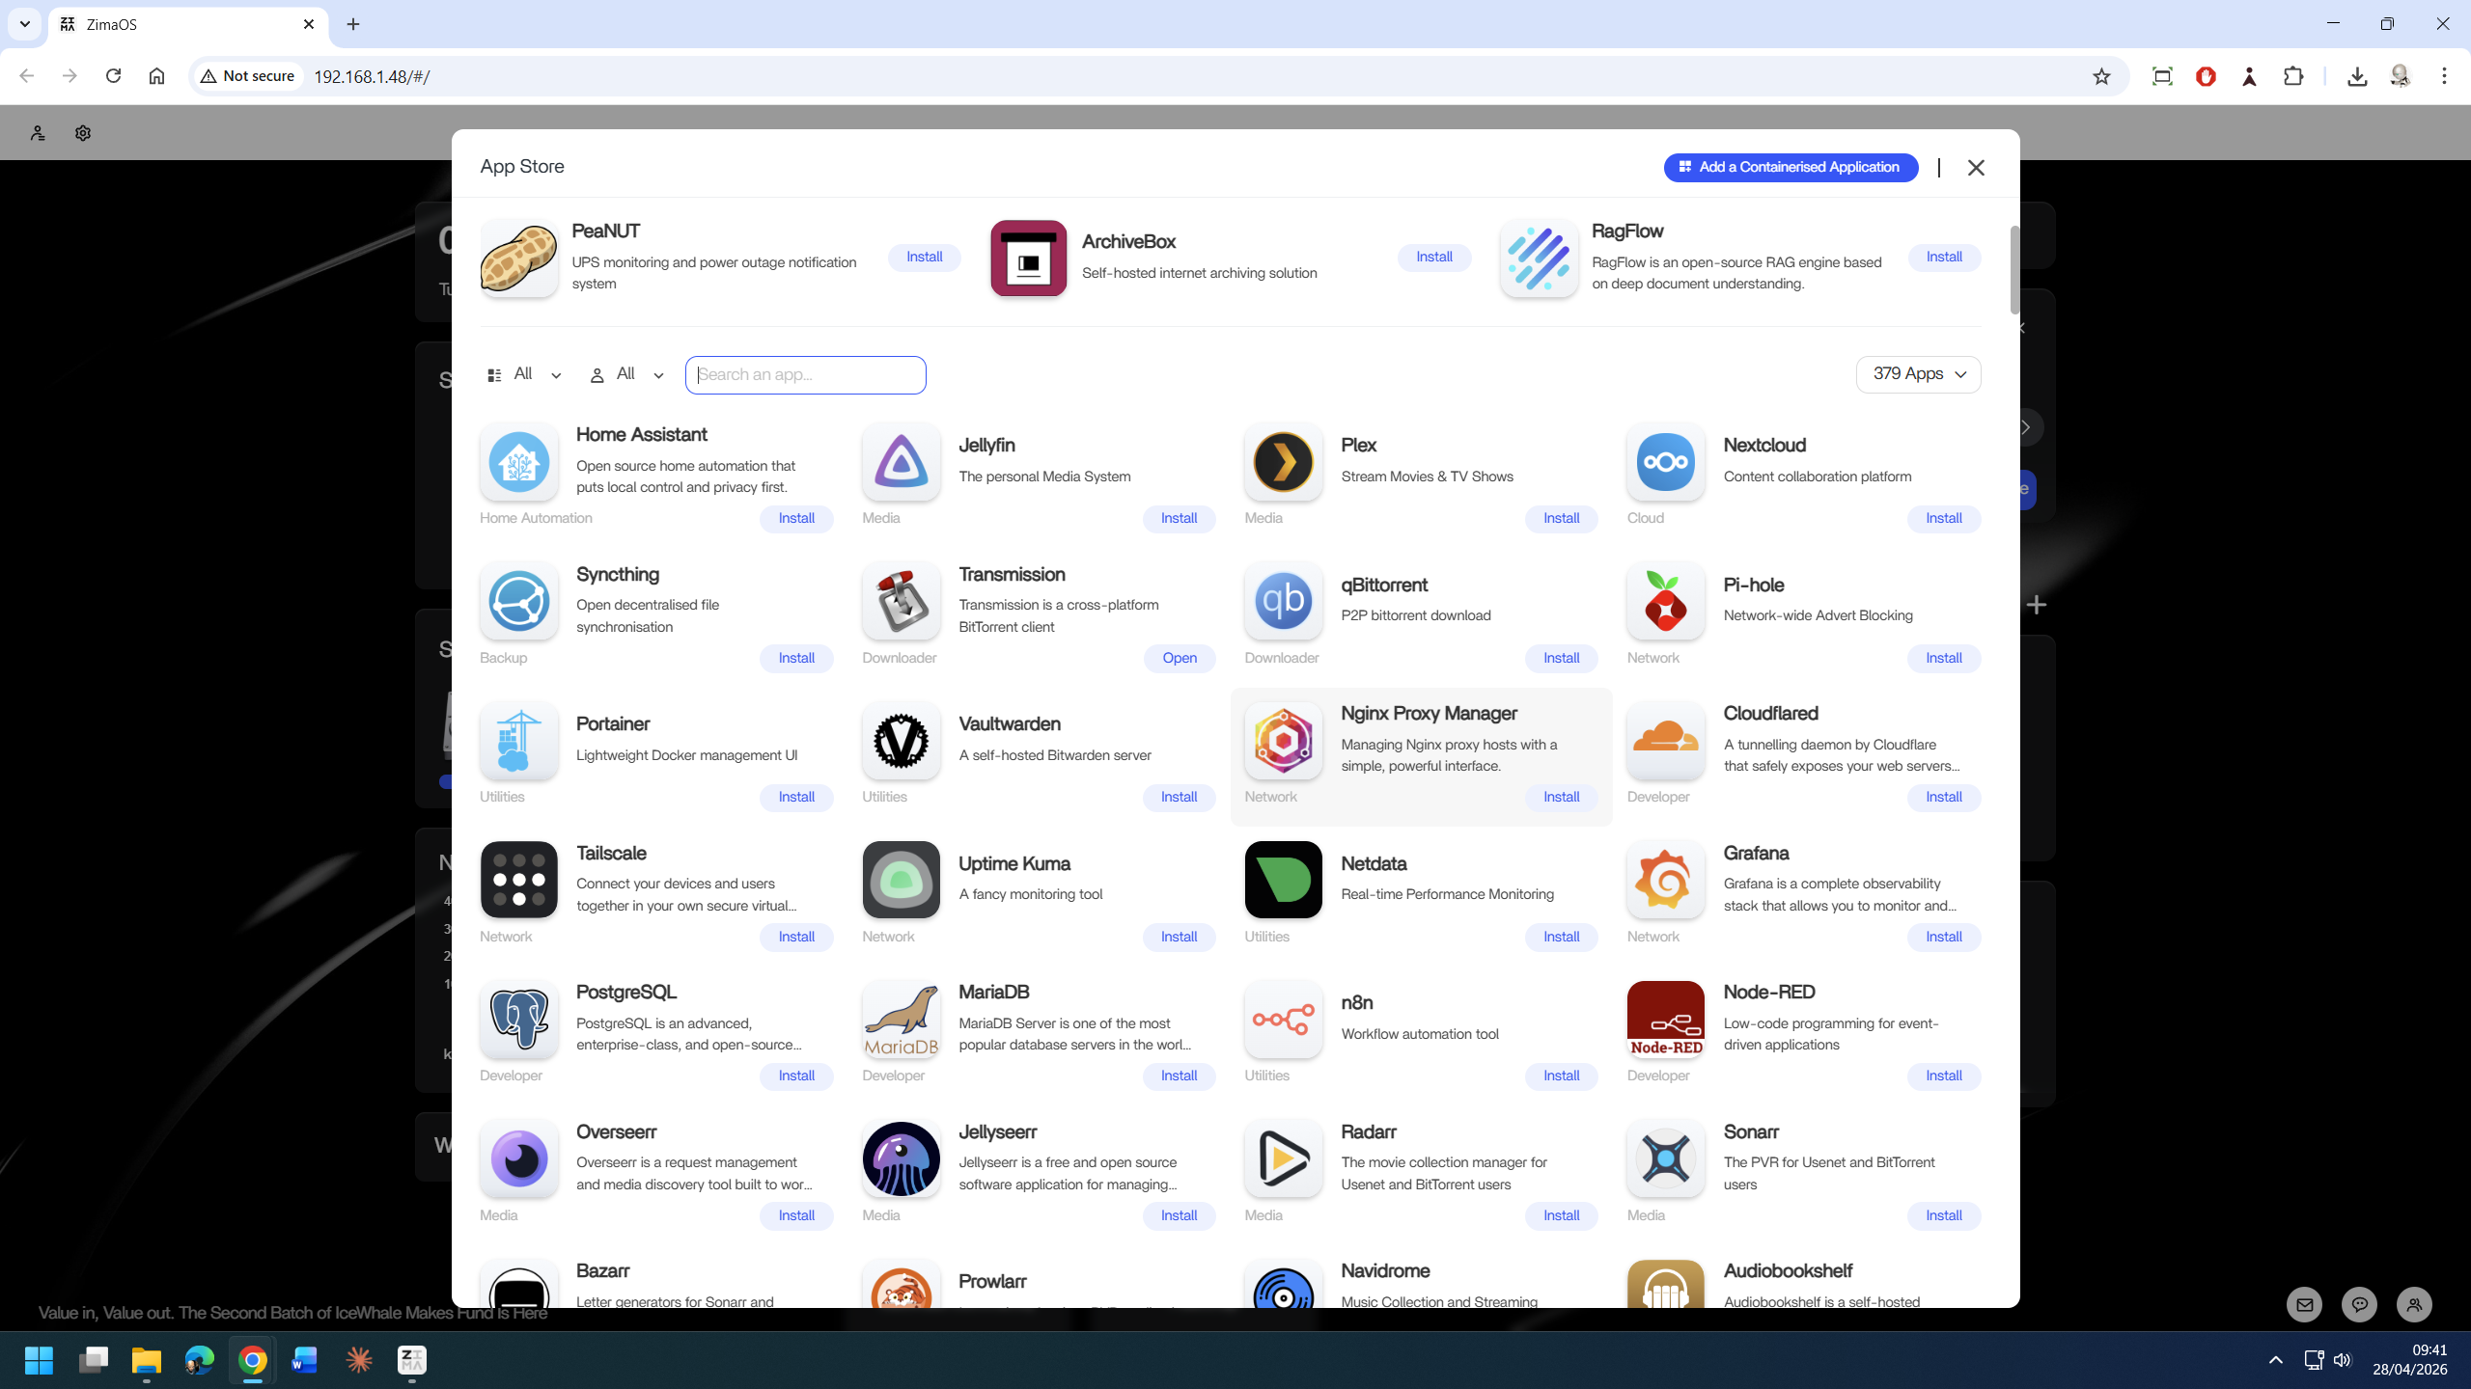Open File Explorer from the taskbar

click(147, 1360)
